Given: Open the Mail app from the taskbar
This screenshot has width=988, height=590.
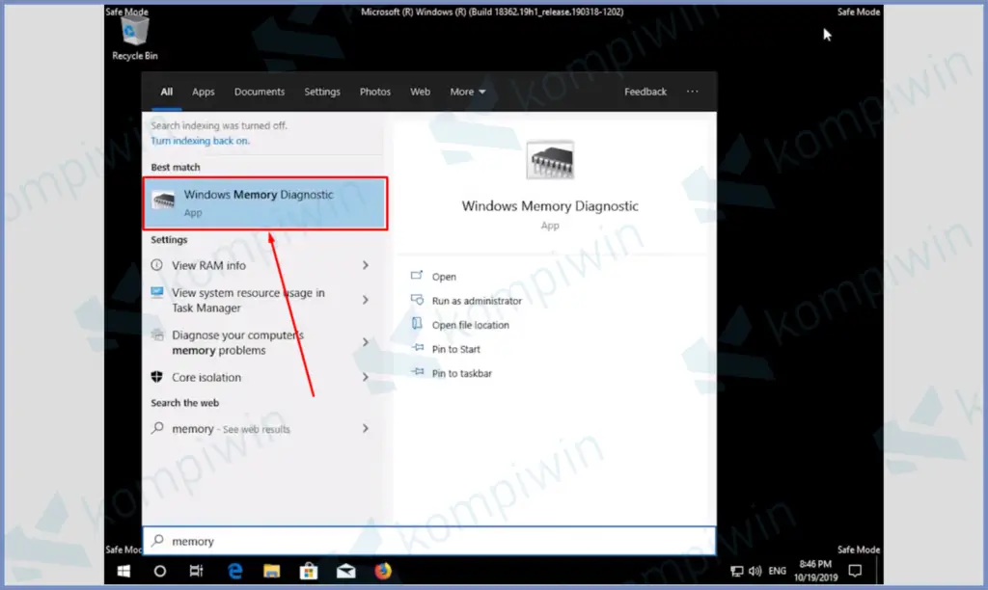Looking at the screenshot, I should click(346, 571).
